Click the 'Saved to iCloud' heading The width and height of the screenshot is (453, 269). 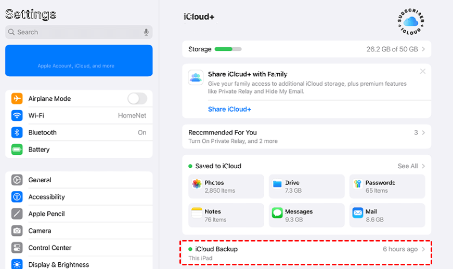[218, 166]
